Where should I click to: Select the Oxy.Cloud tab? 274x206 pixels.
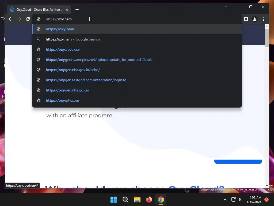(x=39, y=10)
